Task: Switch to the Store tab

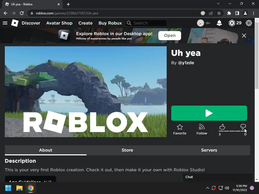Action: click(127, 150)
